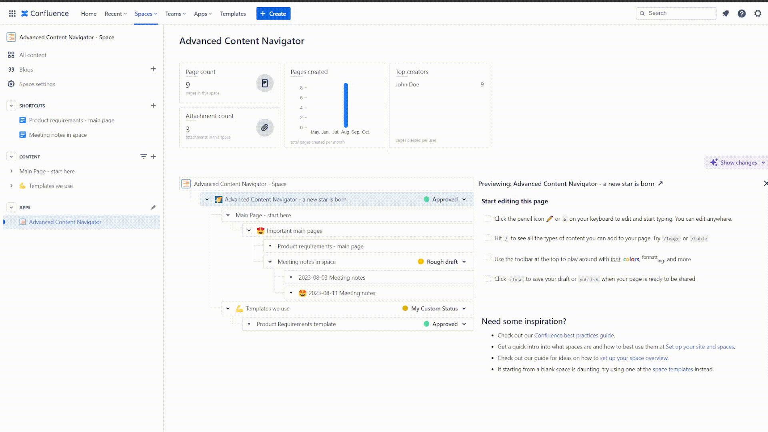Click the blue August bar in chart
Image resolution: width=768 pixels, height=432 pixels.
coord(346,105)
